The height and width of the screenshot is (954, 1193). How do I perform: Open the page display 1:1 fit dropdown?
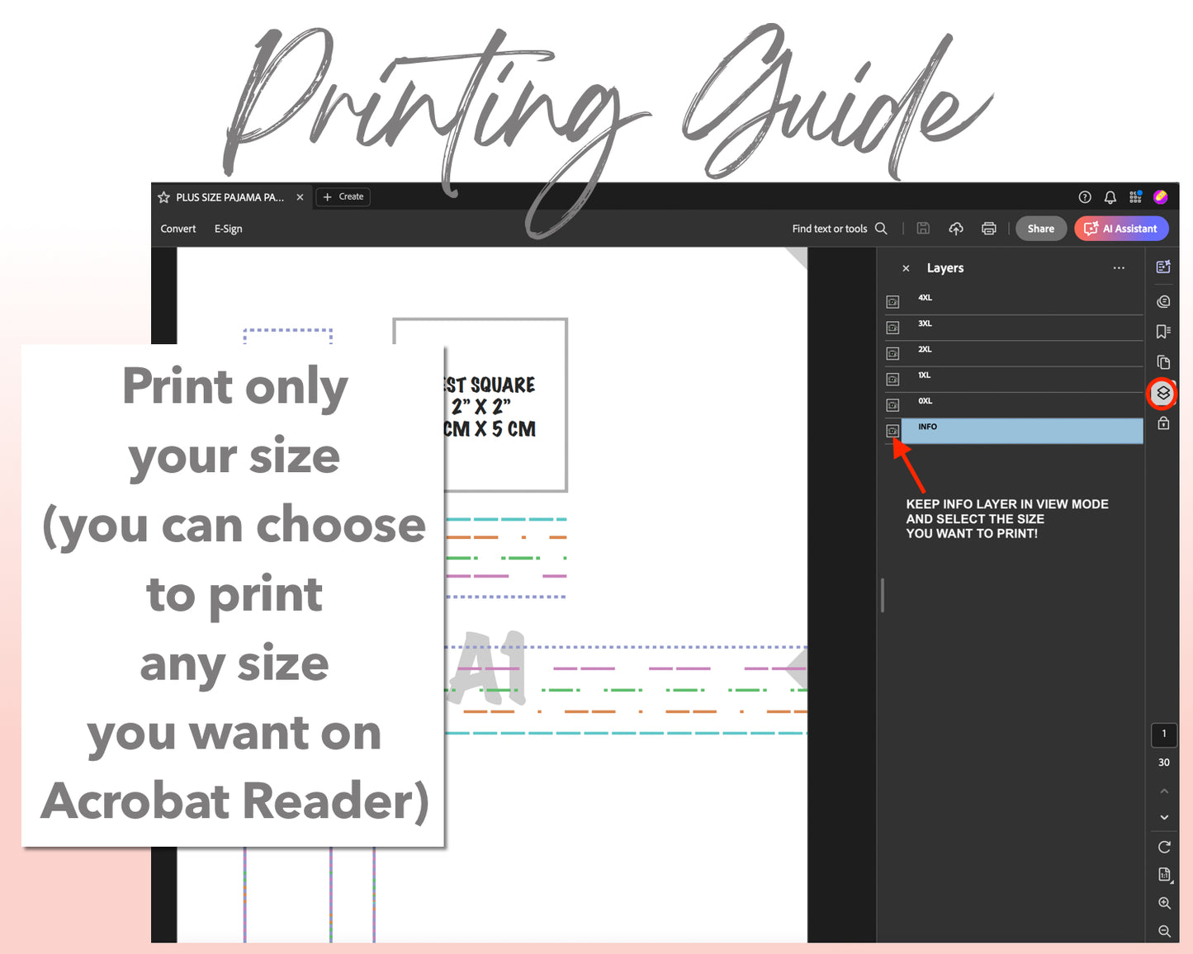pyautogui.click(x=1163, y=875)
